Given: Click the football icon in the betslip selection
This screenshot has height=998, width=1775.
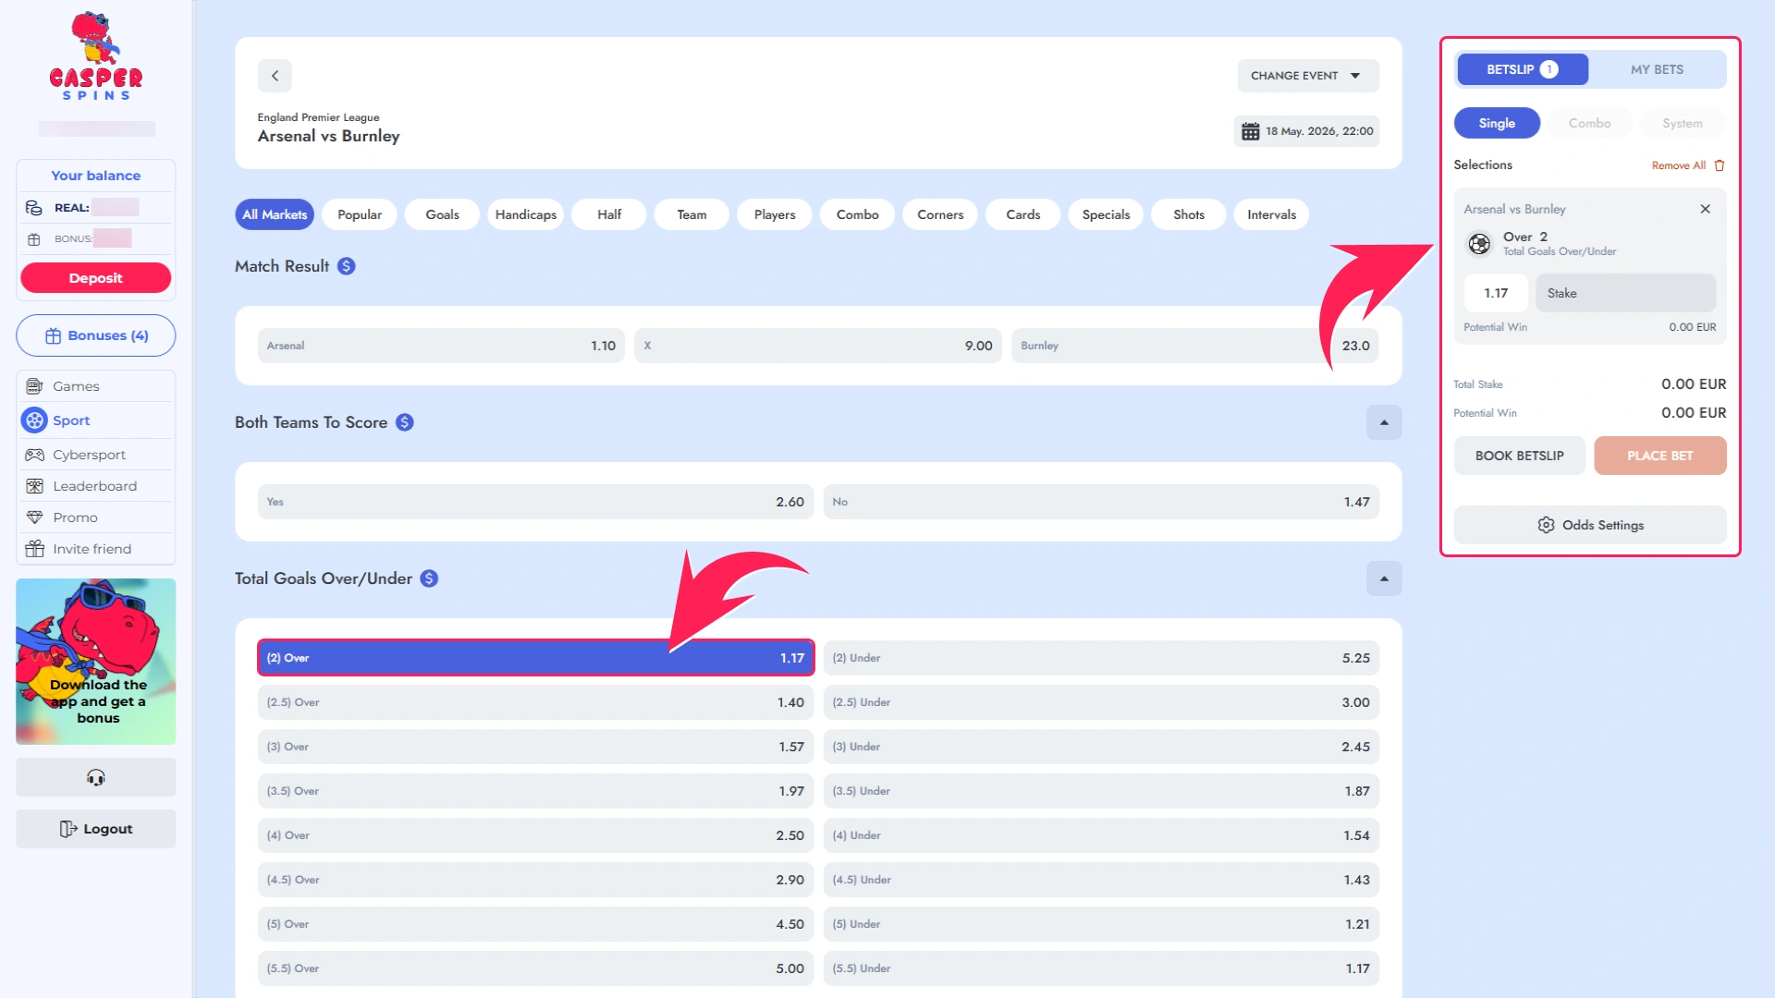Looking at the screenshot, I should pos(1480,244).
